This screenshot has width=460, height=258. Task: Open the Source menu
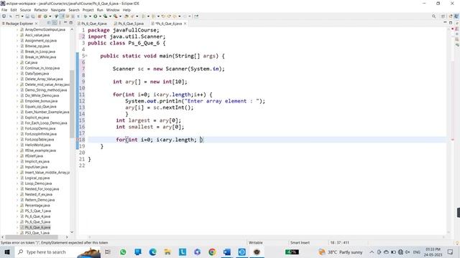(x=25, y=10)
